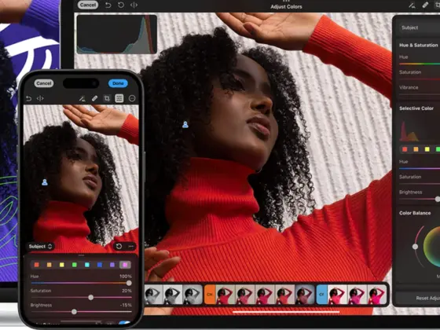Select the first preset after the CF label
This screenshot has width=440, height=330.
click(338, 295)
